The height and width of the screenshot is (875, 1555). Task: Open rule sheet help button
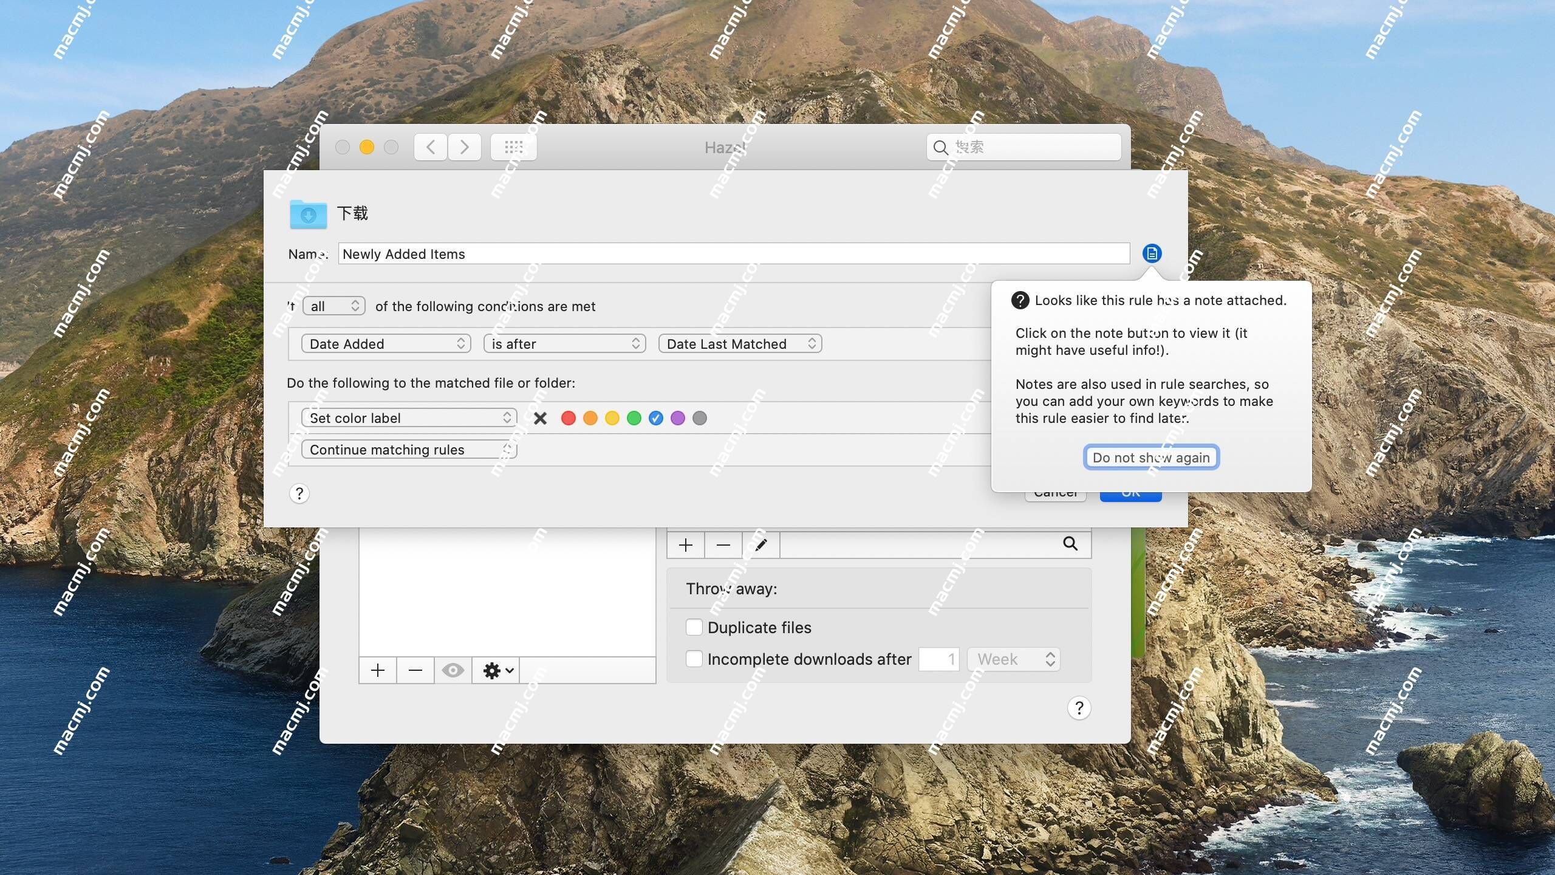click(x=299, y=493)
